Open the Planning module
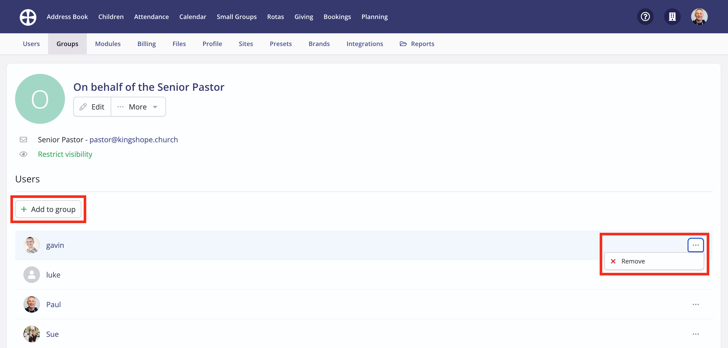This screenshot has width=728, height=348. [x=374, y=17]
